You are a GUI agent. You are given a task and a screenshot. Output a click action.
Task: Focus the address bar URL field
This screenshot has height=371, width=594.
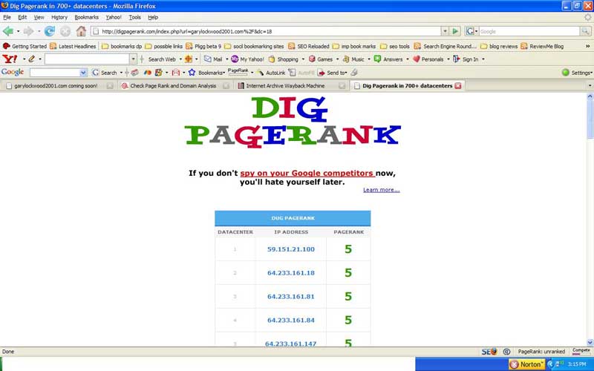tap(265, 31)
